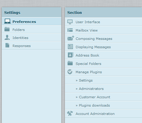Click the Displaying Messages page icon
The height and width of the screenshot is (123, 142).
coord(70,47)
